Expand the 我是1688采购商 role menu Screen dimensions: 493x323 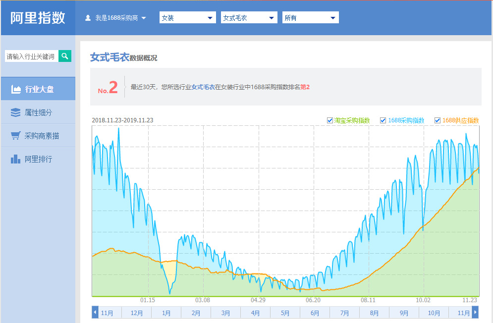[116, 18]
